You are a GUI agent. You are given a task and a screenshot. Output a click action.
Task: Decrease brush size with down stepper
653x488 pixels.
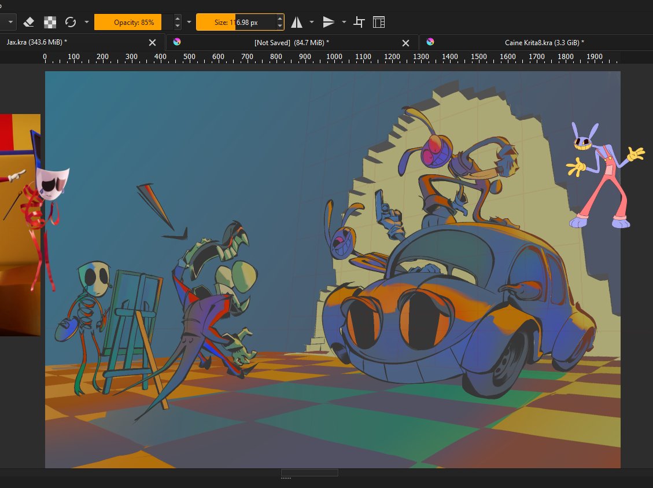[280, 26]
